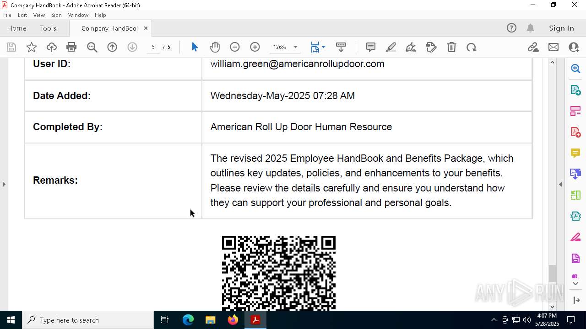The height and width of the screenshot is (329, 586).
Task: Close the Company HandBook tab
Action: (x=146, y=28)
